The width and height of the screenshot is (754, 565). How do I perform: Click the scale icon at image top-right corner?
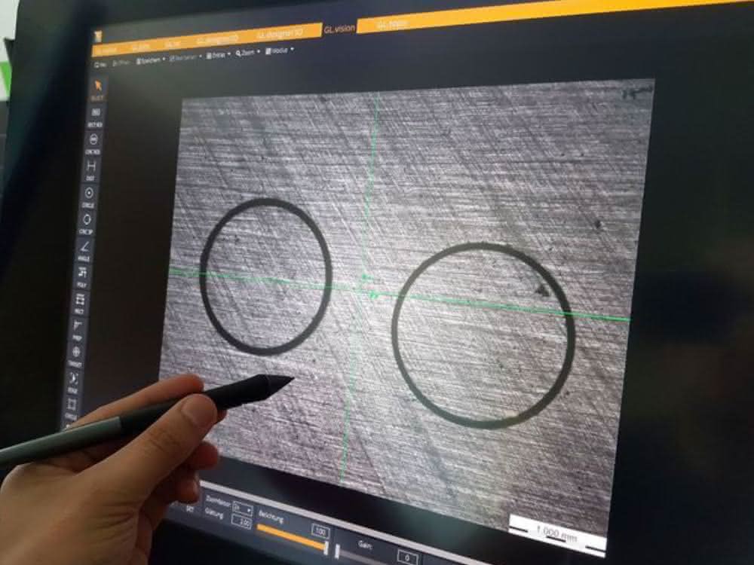(638, 92)
